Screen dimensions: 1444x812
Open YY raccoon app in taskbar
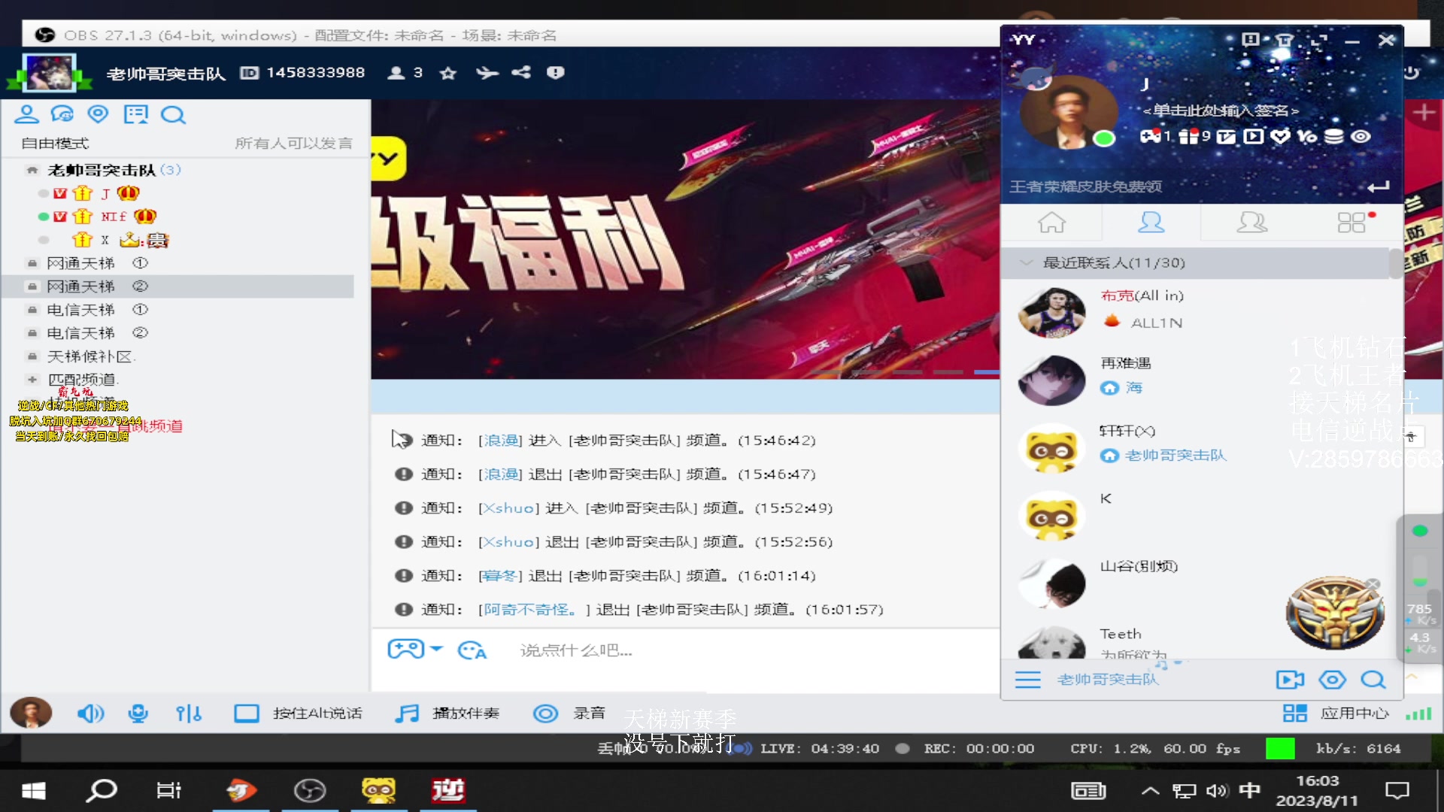click(x=378, y=790)
